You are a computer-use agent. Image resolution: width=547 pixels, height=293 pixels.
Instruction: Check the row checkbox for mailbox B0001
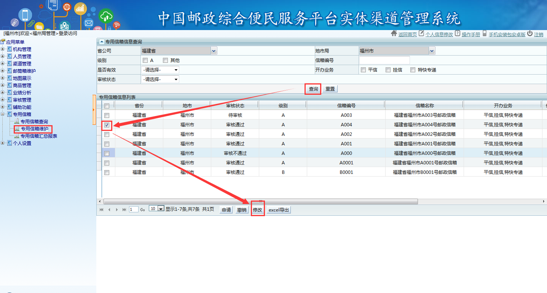(x=107, y=172)
